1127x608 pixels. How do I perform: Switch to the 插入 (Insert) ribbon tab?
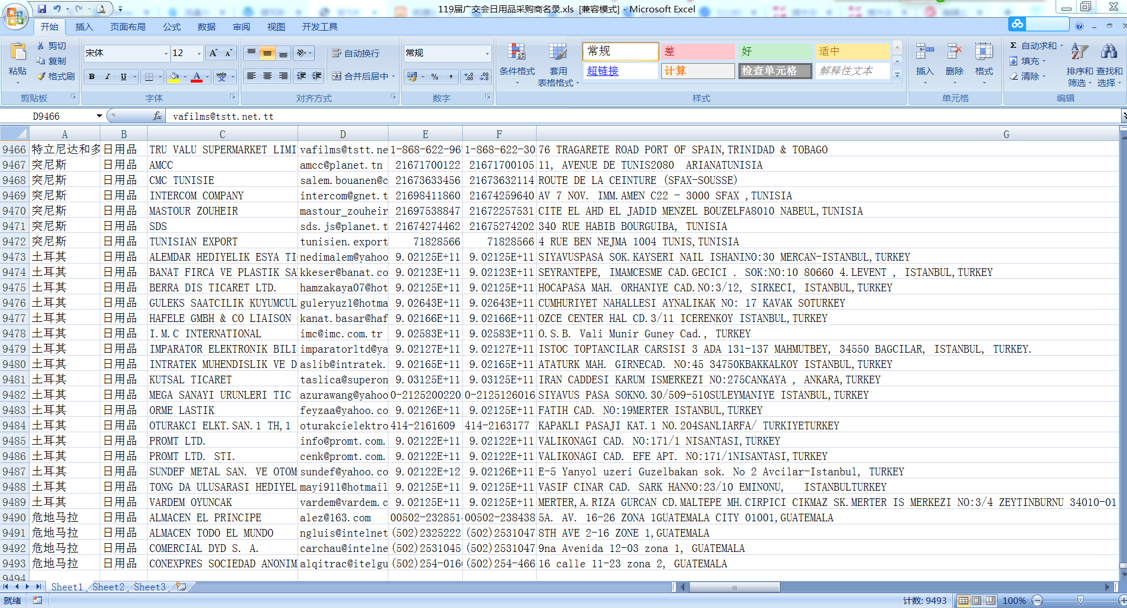click(84, 27)
